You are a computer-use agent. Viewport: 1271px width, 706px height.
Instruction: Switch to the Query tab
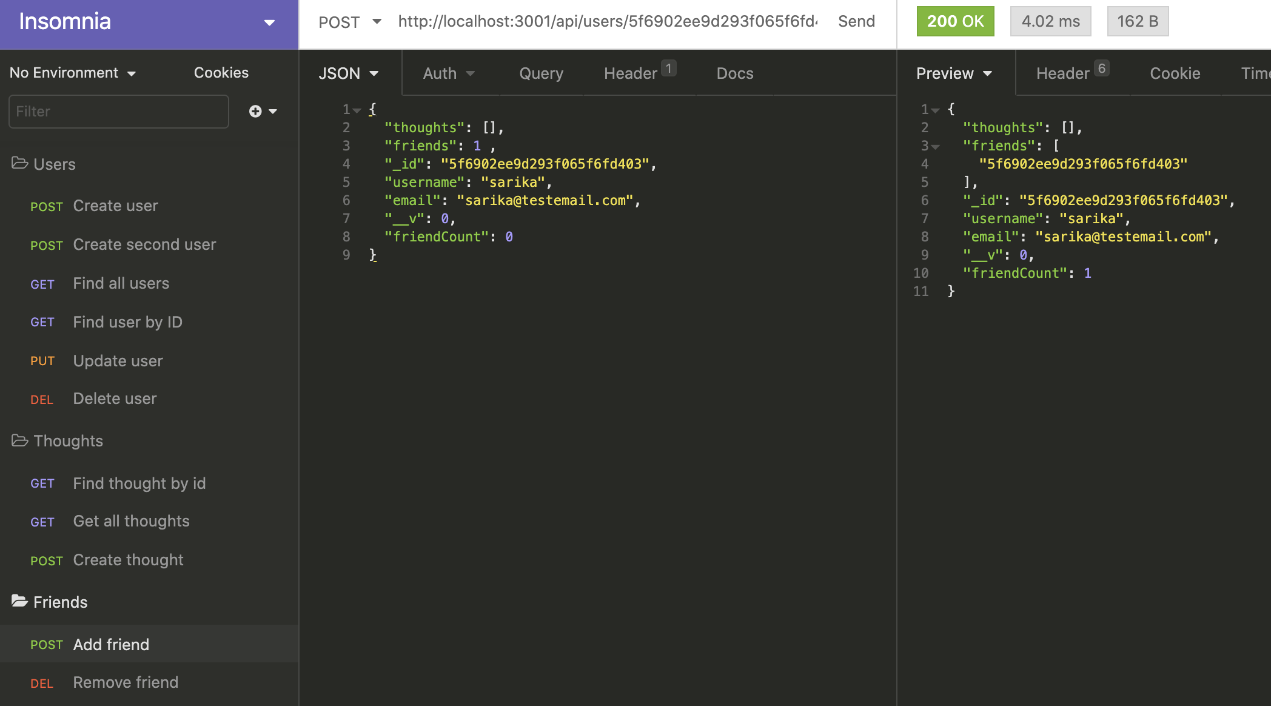pos(541,73)
